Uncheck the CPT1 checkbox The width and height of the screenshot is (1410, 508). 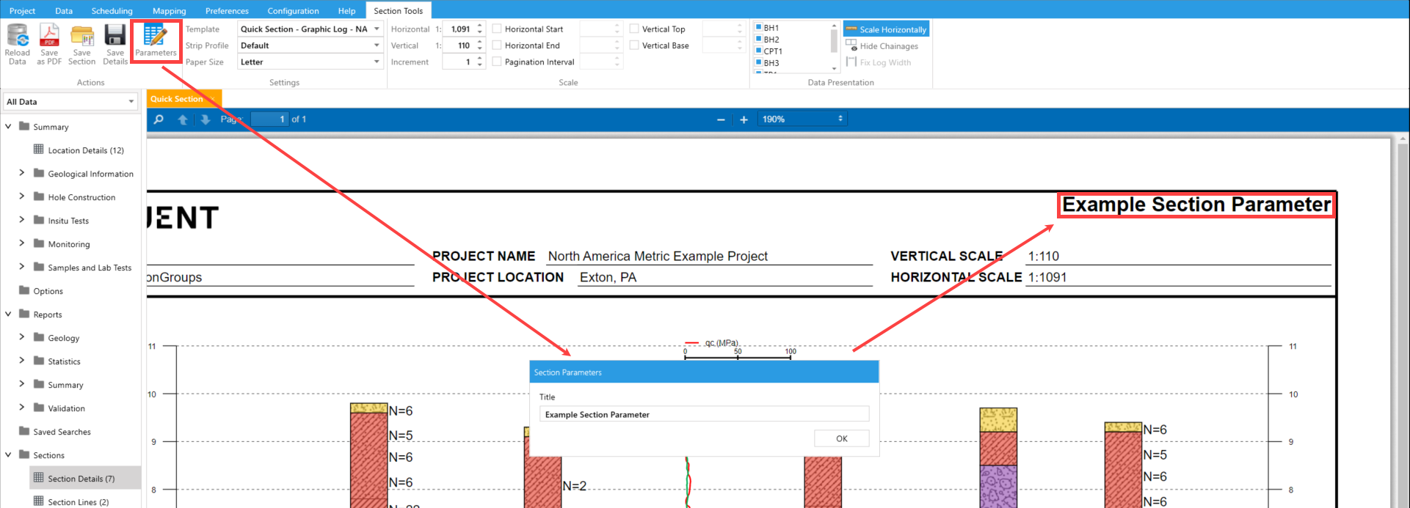pyautogui.click(x=759, y=51)
